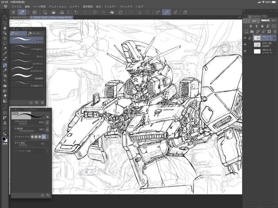Select the Auto Select magic wand tool
278x208 pixels.
[5, 48]
